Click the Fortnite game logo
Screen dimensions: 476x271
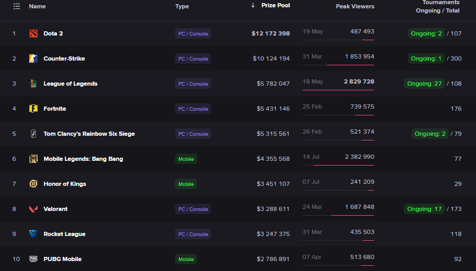33,109
